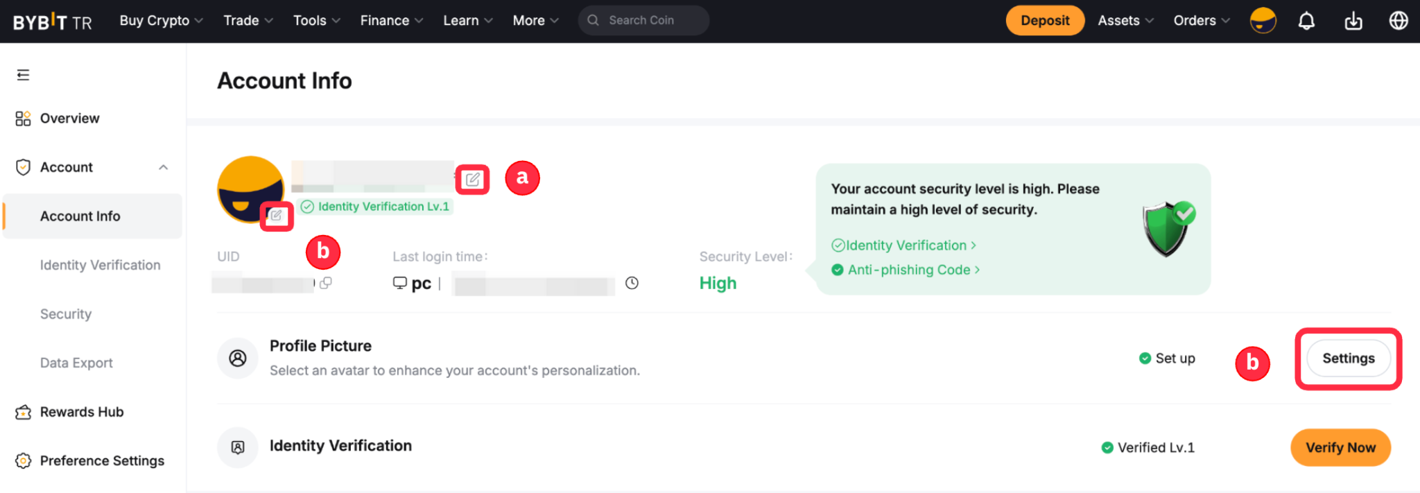Copy the UID with the copy icon
This screenshot has height=493, width=1420.
point(326,283)
